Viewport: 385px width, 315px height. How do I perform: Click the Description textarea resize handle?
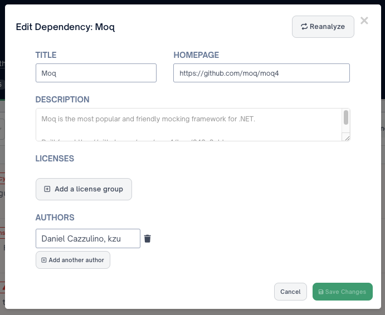(x=347, y=138)
